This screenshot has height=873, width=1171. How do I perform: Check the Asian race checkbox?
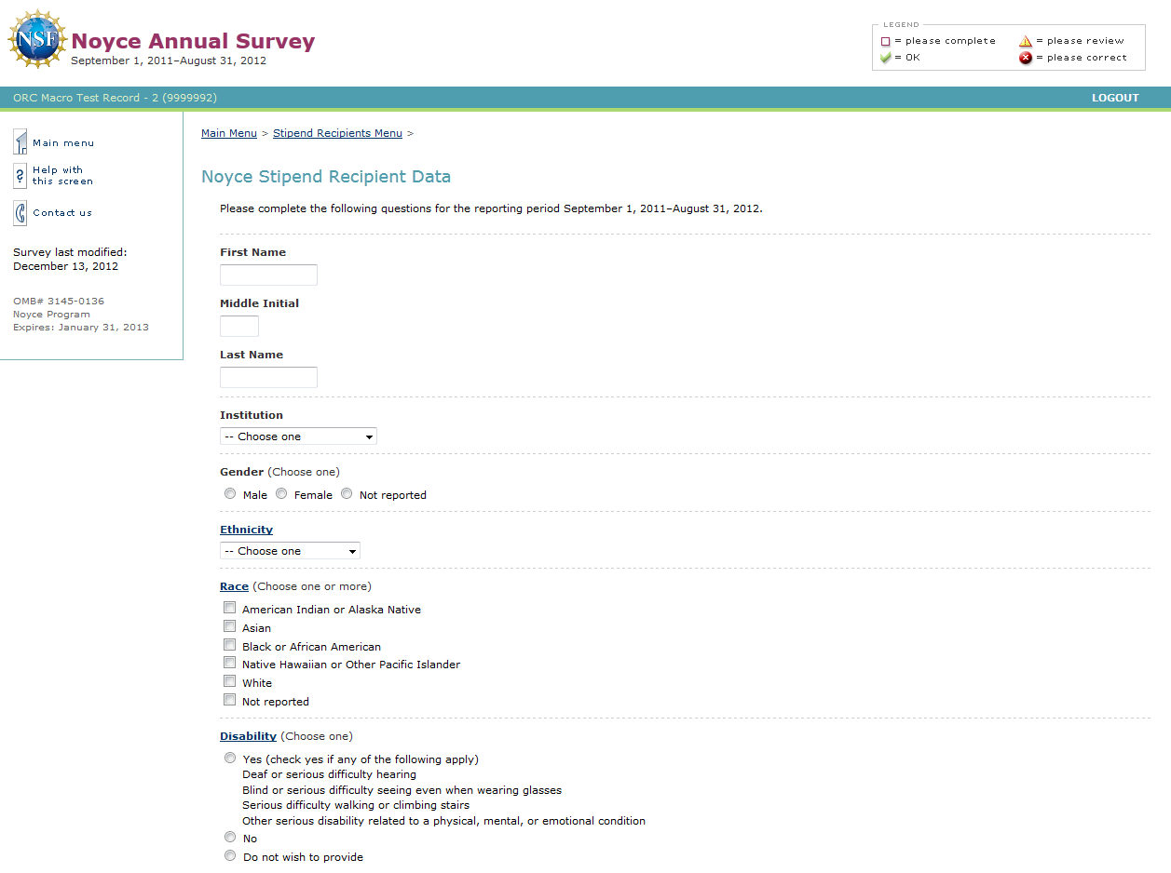point(229,626)
